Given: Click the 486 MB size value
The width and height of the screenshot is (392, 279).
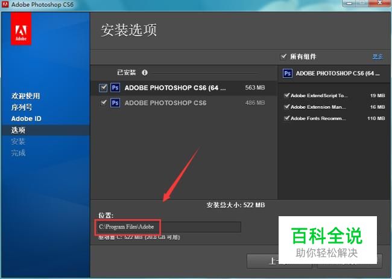Looking at the screenshot, I should click(255, 103).
